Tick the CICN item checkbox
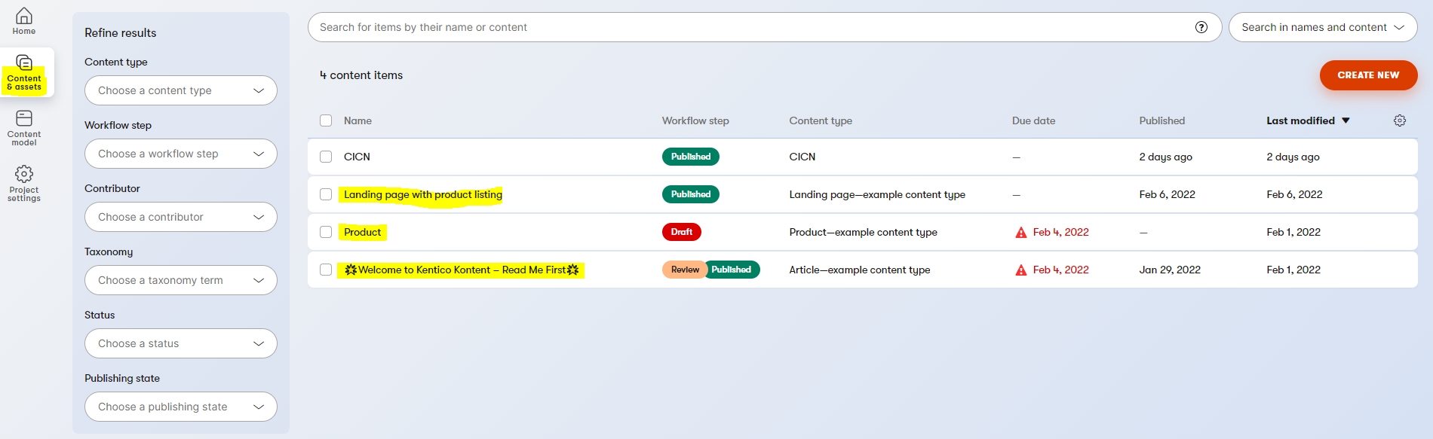Screen dimensions: 1433x439 pyautogui.click(x=326, y=157)
